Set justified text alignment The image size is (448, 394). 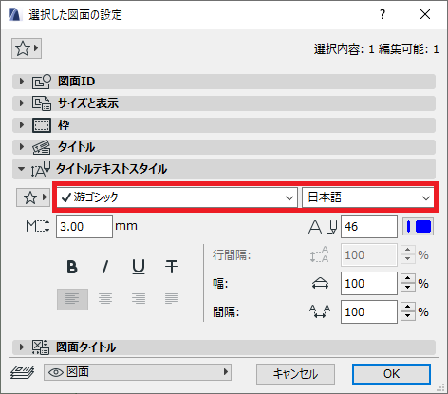(x=172, y=299)
